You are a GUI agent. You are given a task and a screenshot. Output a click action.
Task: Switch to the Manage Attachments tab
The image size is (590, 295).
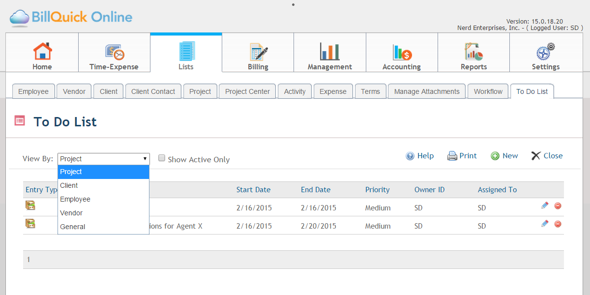coord(427,91)
